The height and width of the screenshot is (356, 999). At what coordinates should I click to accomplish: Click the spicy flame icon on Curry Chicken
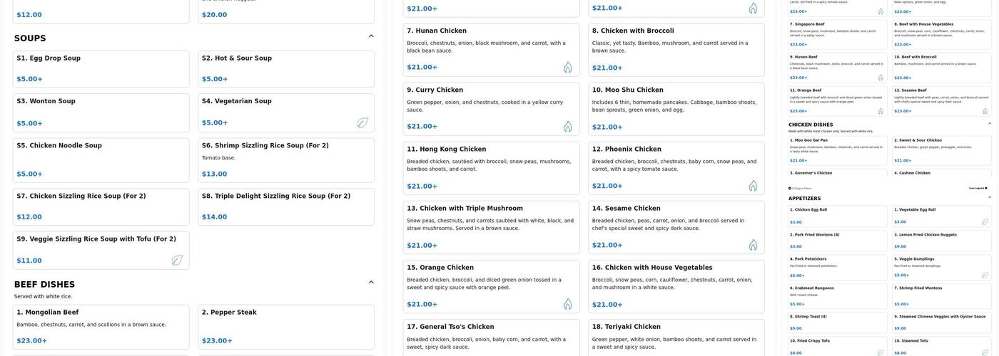coord(567,127)
